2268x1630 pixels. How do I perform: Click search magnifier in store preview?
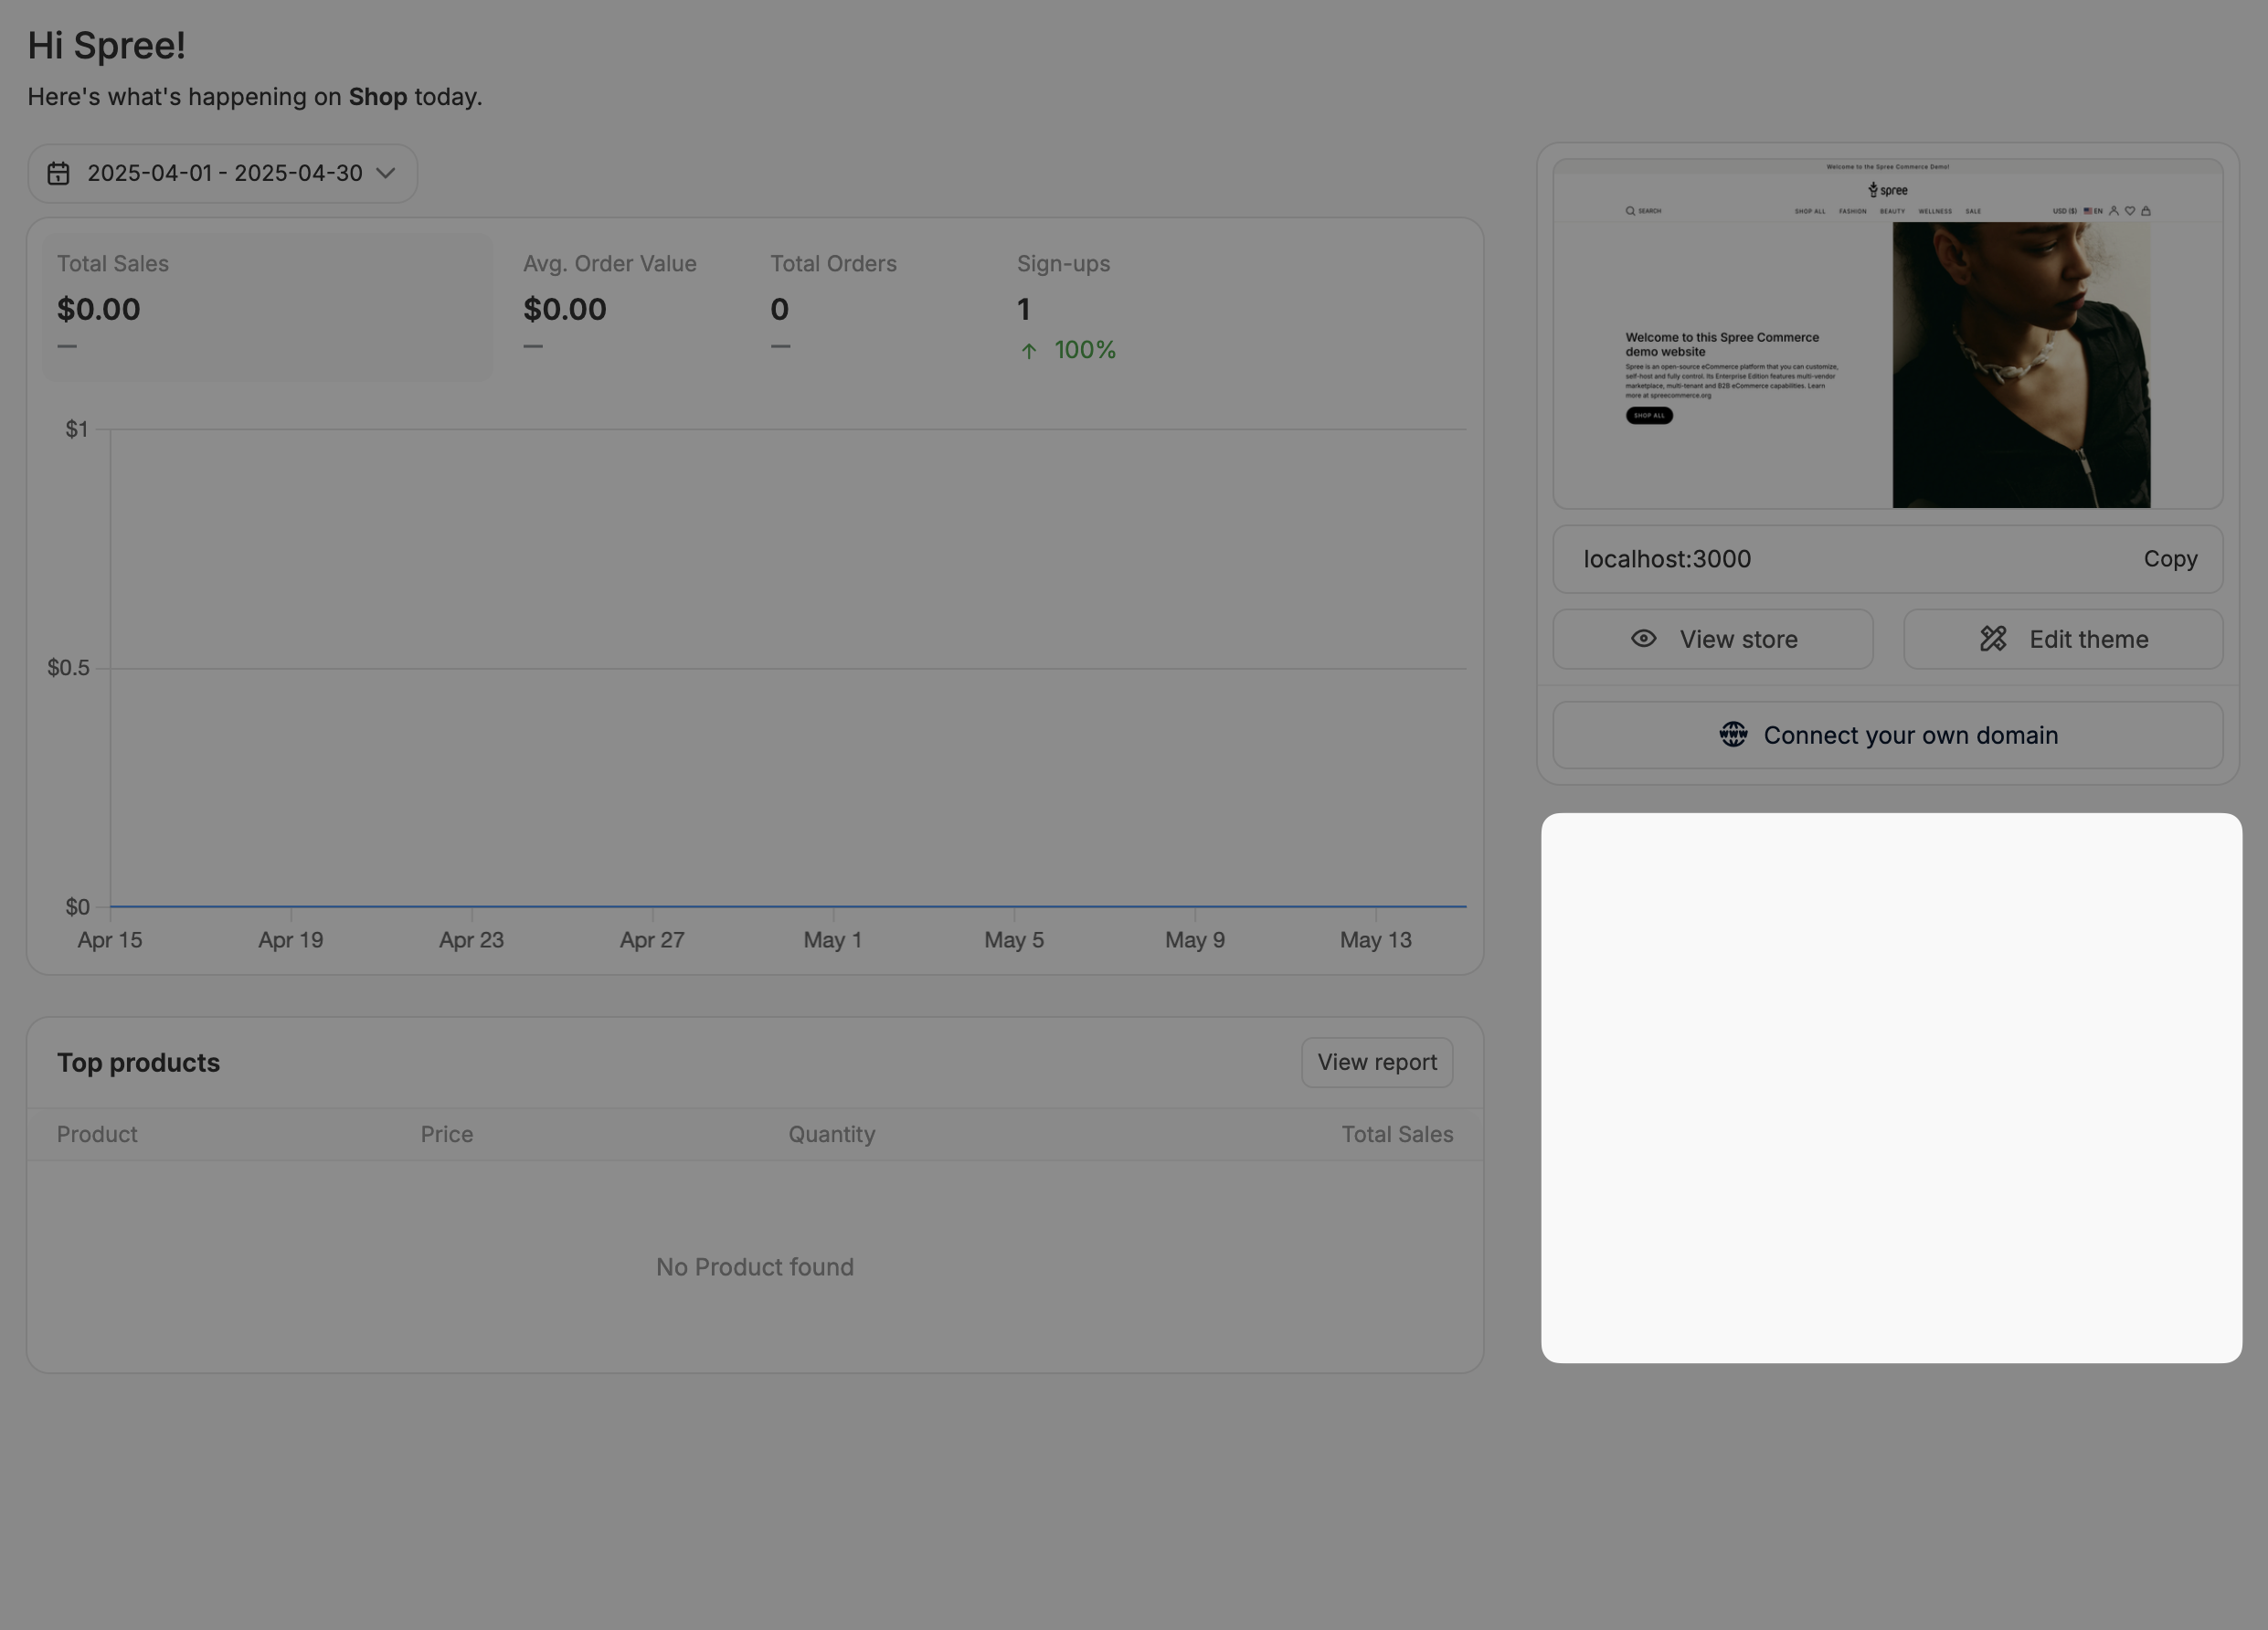1630,211
